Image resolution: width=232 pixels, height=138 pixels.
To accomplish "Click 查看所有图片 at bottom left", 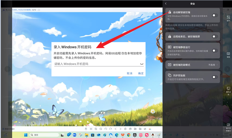I will (9, 129).
